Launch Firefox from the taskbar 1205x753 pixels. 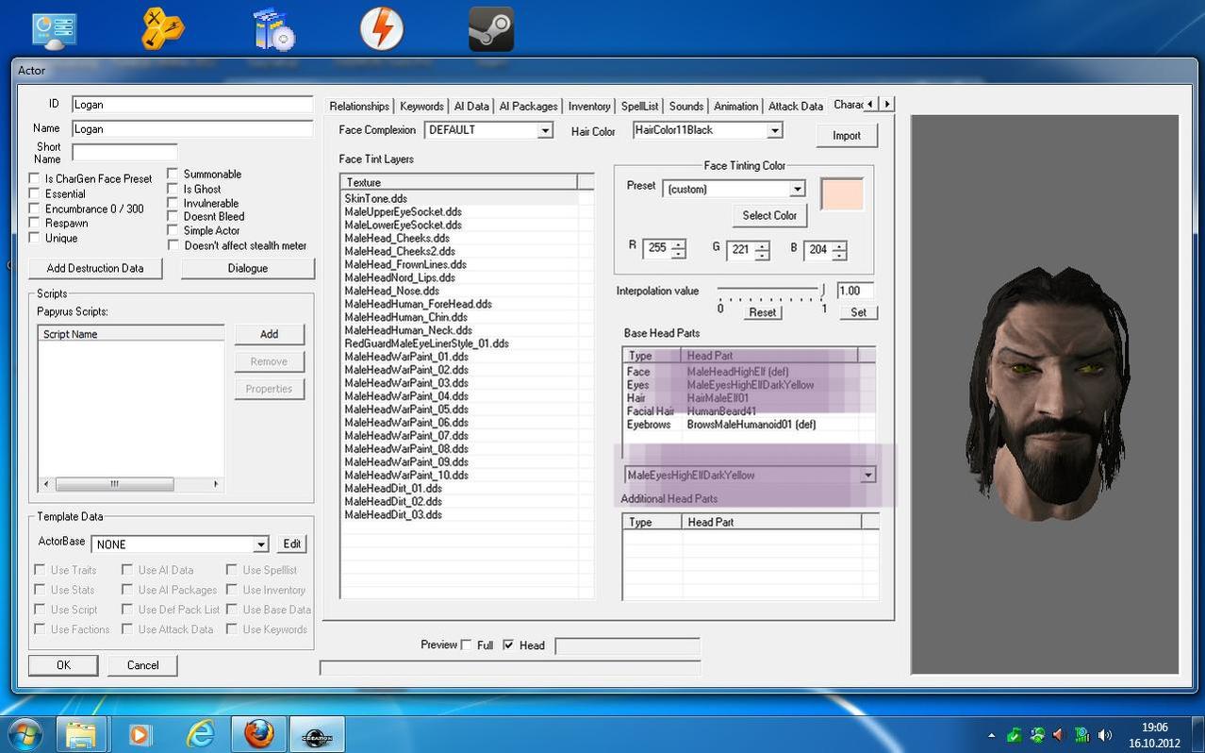pyautogui.click(x=258, y=734)
